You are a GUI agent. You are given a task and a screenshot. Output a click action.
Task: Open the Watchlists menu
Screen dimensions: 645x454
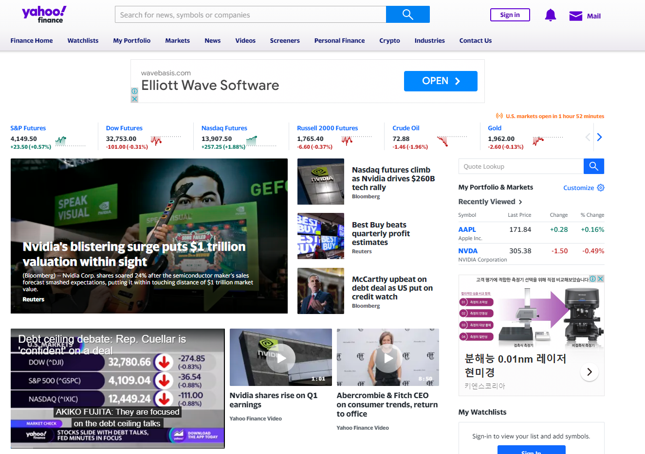point(83,40)
